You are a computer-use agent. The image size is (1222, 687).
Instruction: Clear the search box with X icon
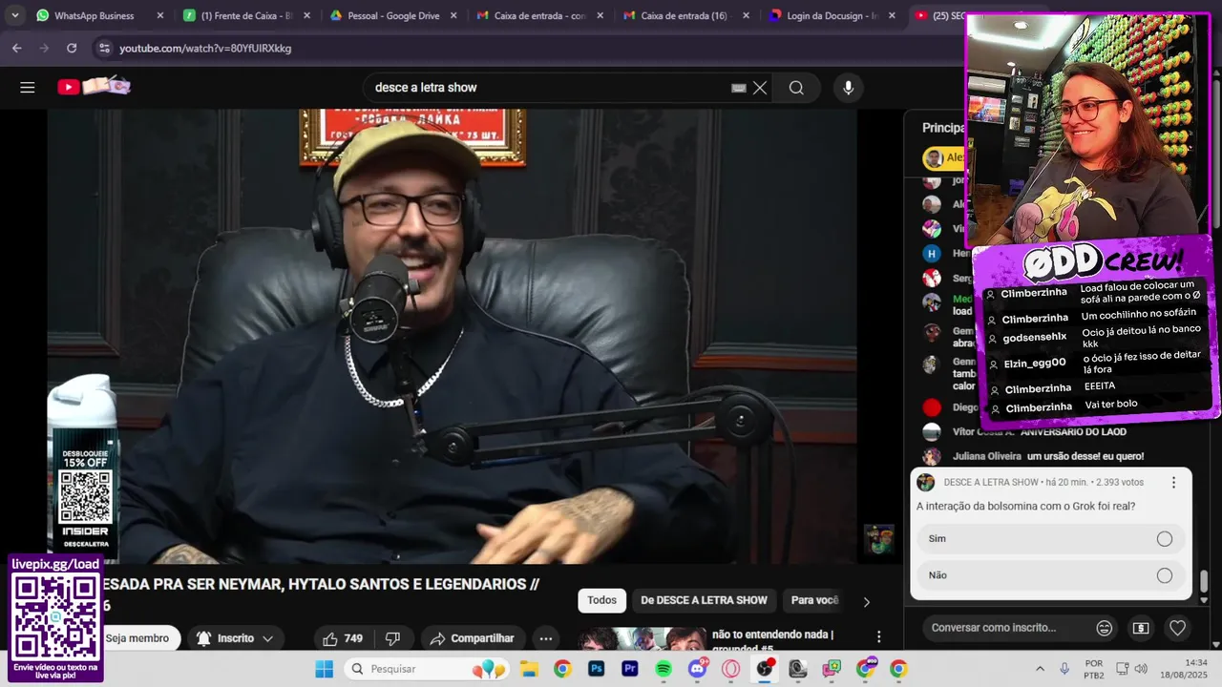[x=760, y=88]
